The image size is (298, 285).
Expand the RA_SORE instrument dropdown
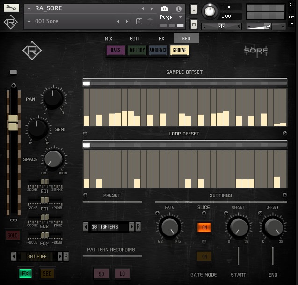(x=29, y=8)
